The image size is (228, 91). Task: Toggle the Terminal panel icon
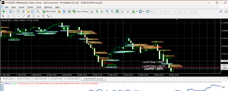[33, 11]
